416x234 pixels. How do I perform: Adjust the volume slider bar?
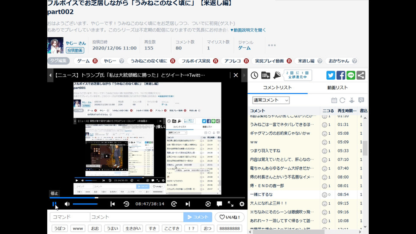point(85,204)
